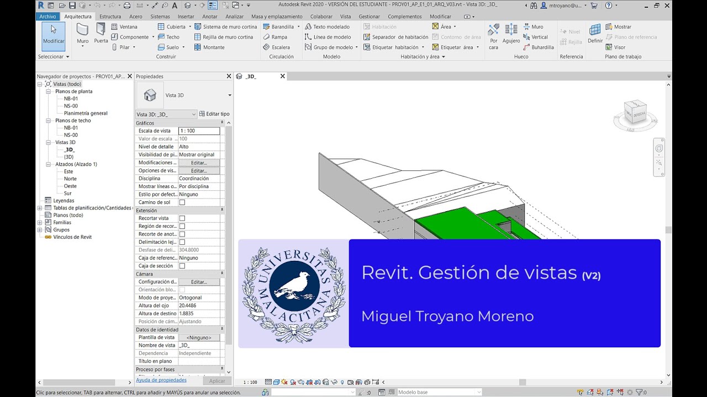Screen dimensions: 707x397
Task: Open the Estructura ribbon tab
Action: click(110, 17)
